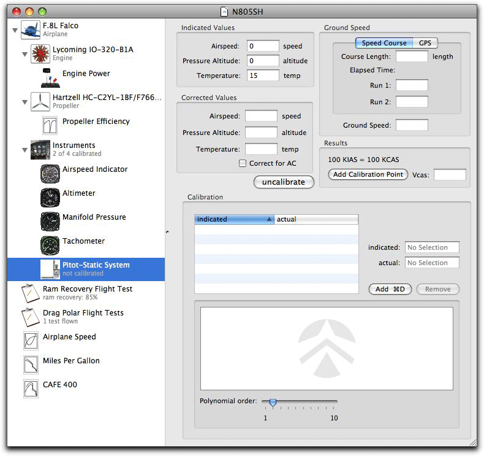
Task: Click the Hartzell propeller icon
Action: 40,101
